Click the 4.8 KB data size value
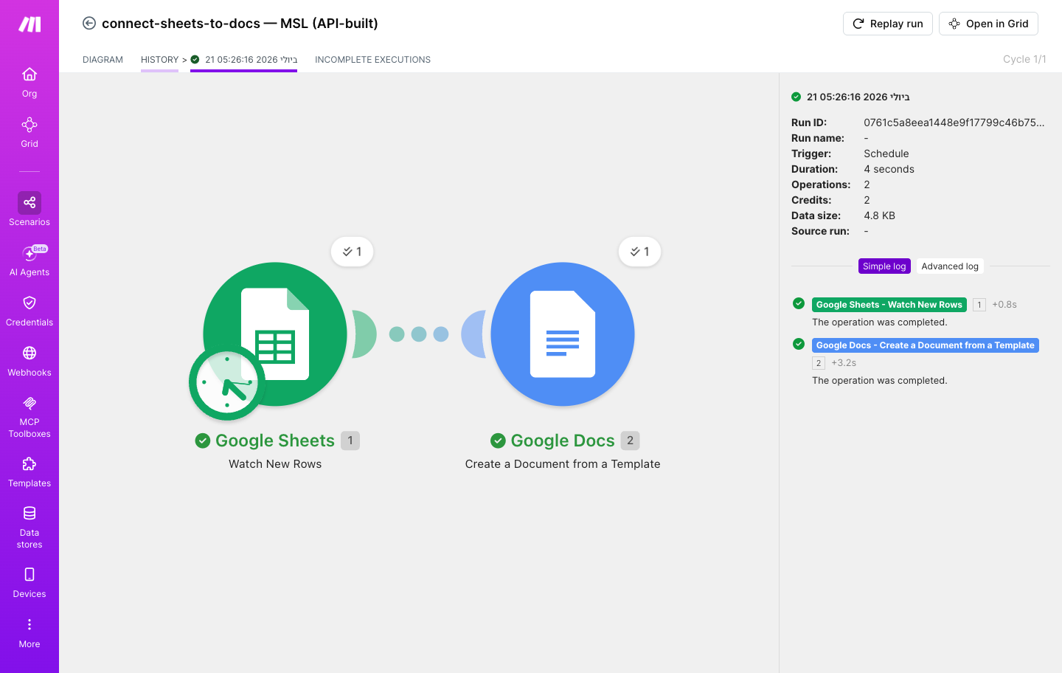The image size is (1062, 673). [x=879, y=215]
